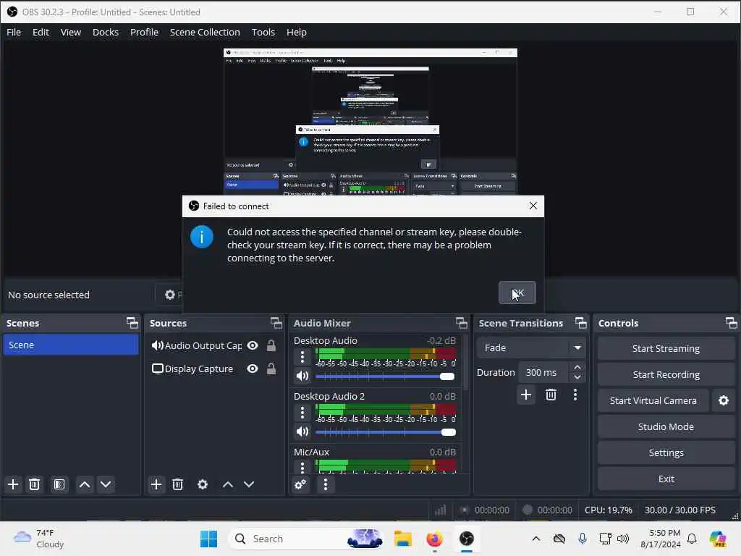The height and width of the screenshot is (556, 741).
Task: Adjust Desktop Audio 2 volume slider
Action: click(385, 432)
